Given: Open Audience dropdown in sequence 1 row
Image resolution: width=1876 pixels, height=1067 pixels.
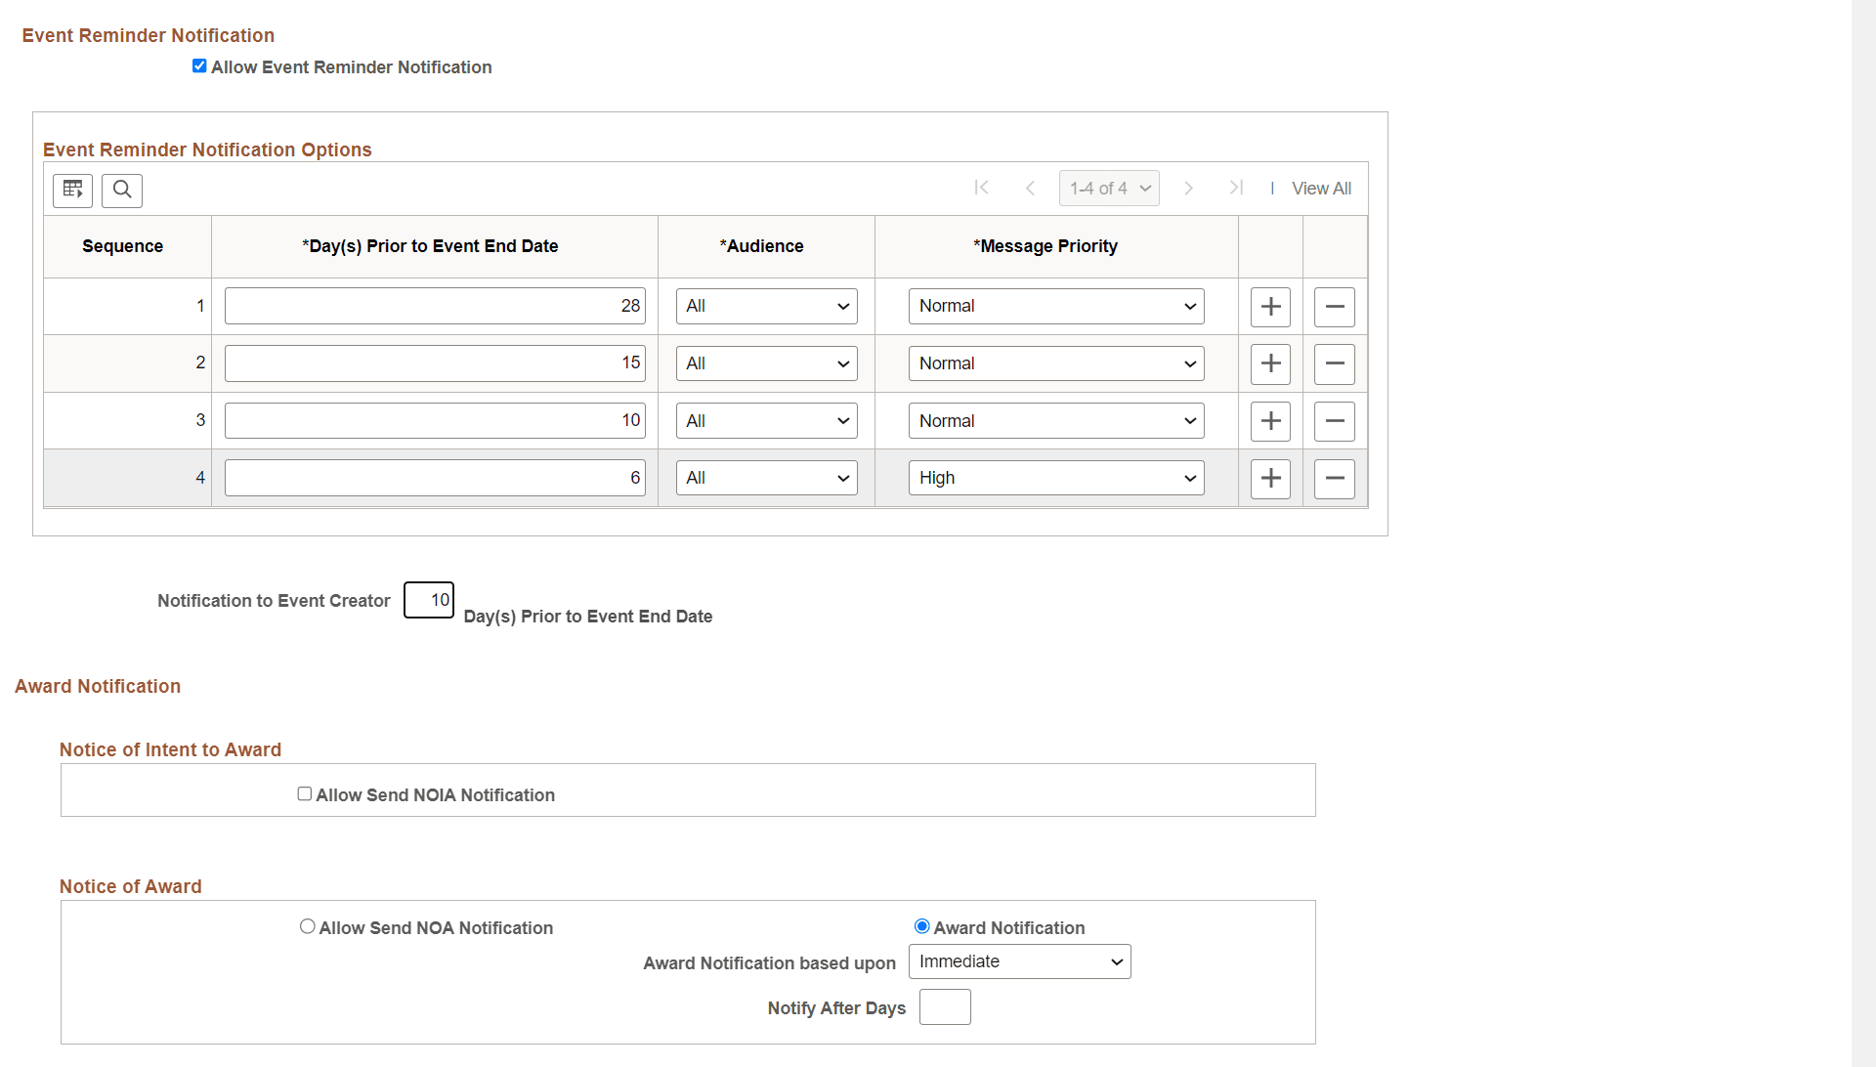Looking at the screenshot, I should [x=766, y=306].
